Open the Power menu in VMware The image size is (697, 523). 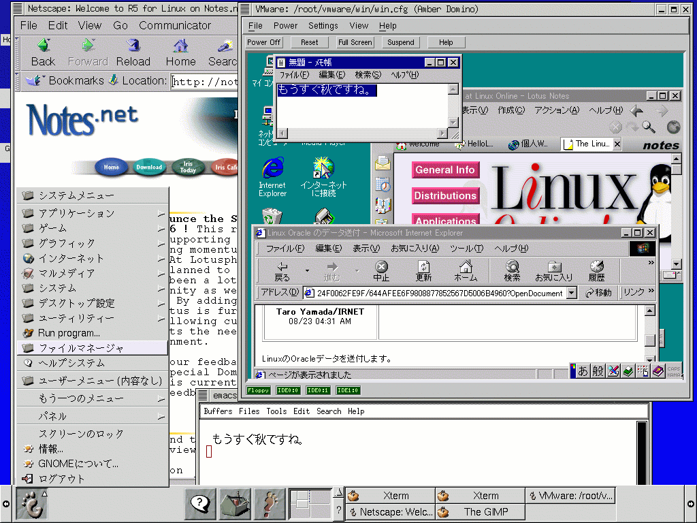click(285, 26)
